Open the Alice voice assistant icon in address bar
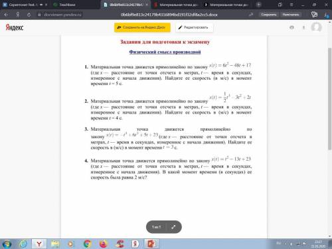The image size is (332, 249). point(18,15)
